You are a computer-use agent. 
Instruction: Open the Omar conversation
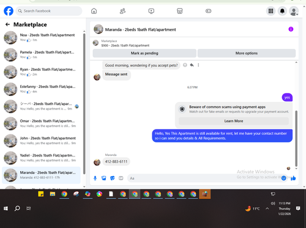pyautogui.click(x=42, y=123)
